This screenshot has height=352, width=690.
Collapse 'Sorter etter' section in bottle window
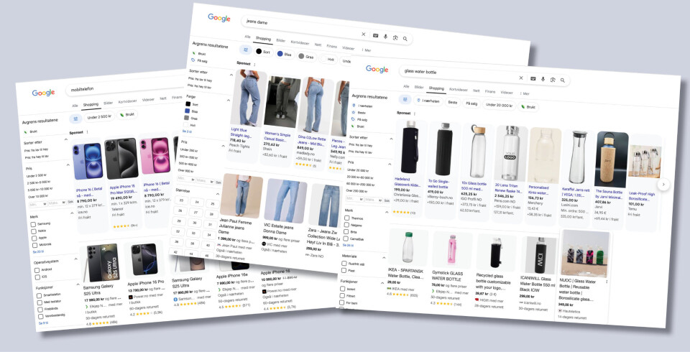(391, 139)
